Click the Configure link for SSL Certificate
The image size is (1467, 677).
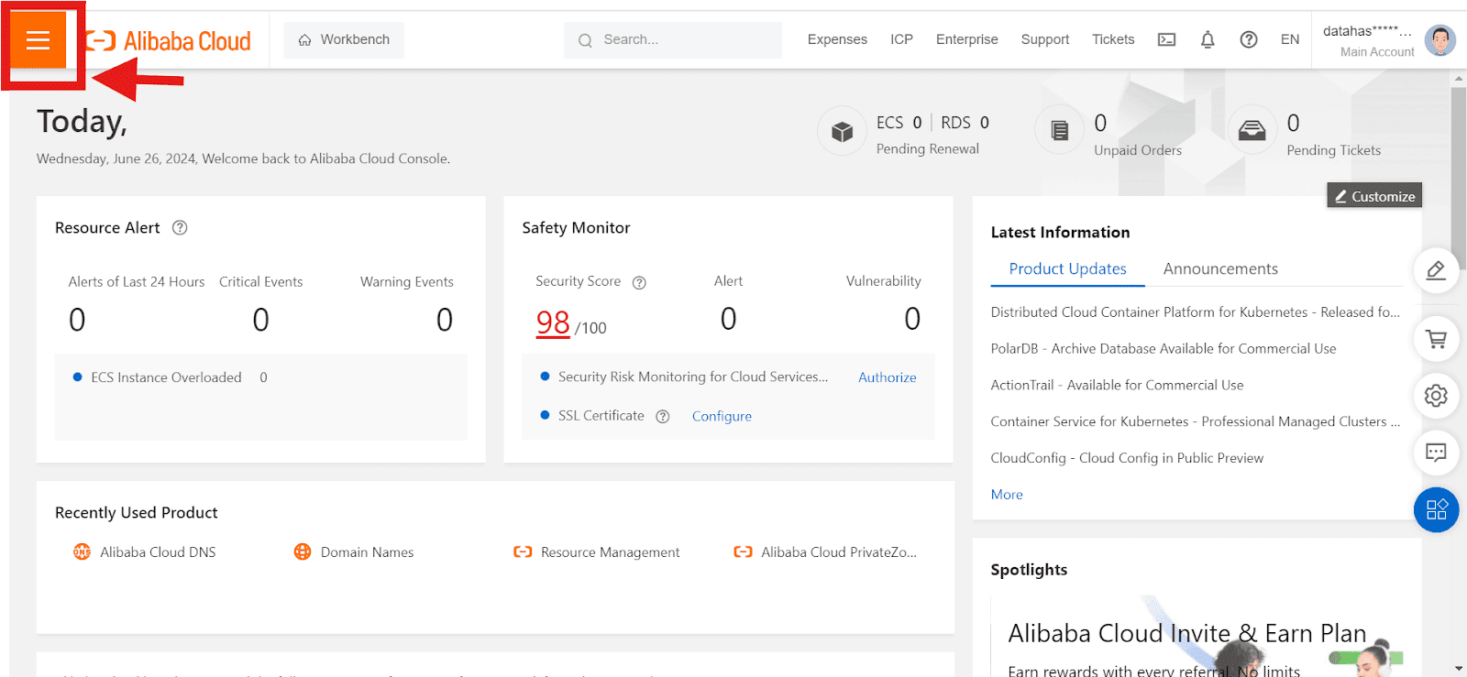[x=722, y=416]
